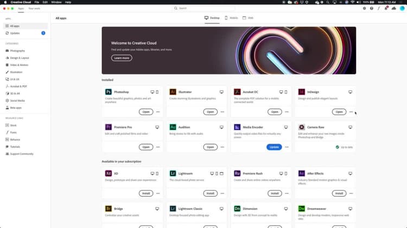Open the Support Community link
The height and width of the screenshot is (228, 407).
click(20, 154)
